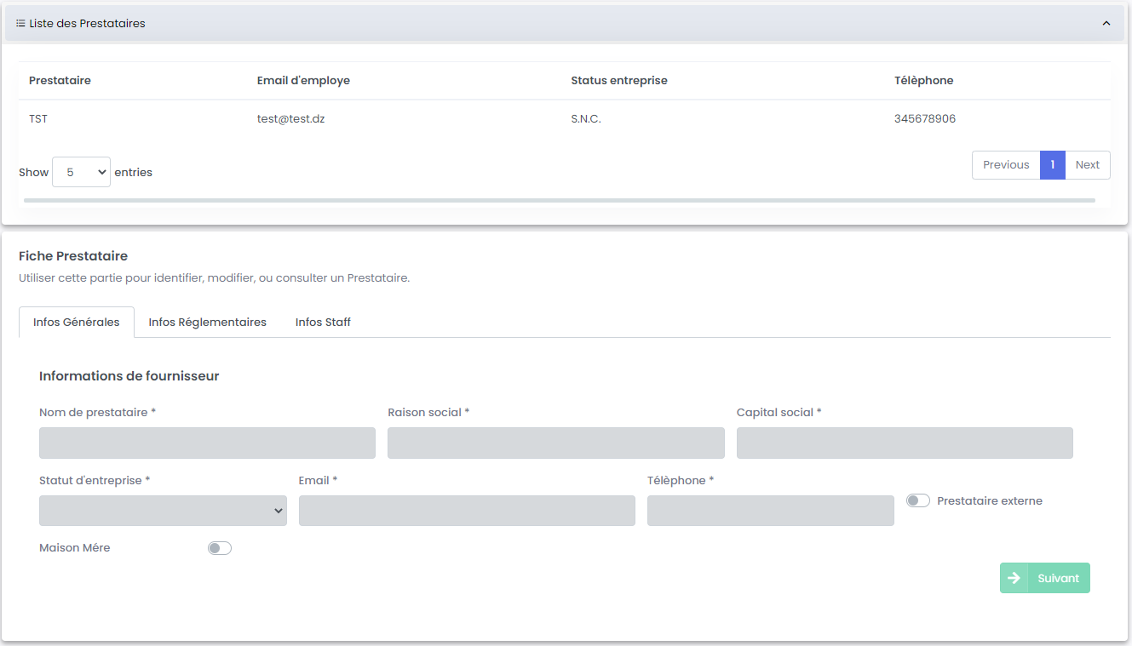Viewport: 1132px width, 646px height.
Task: Go to page 1 in pagination
Action: tap(1052, 165)
